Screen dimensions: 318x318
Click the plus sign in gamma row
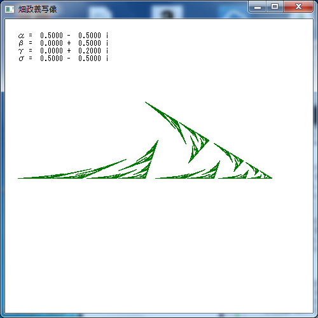click(x=69, y=51)
